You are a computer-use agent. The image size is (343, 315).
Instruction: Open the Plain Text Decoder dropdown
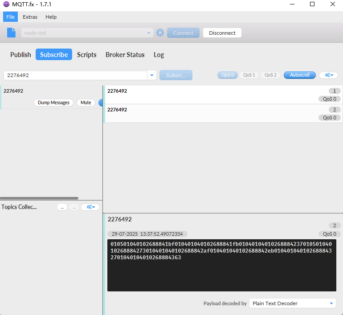(293, 303)
